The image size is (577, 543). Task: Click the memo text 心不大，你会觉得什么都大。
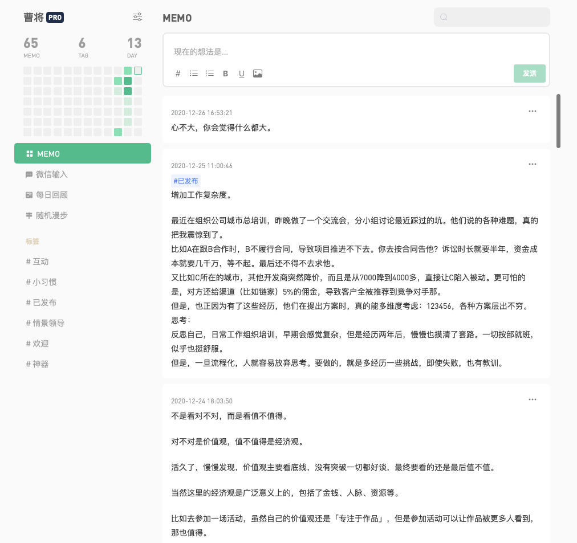(x=222, y=128)
